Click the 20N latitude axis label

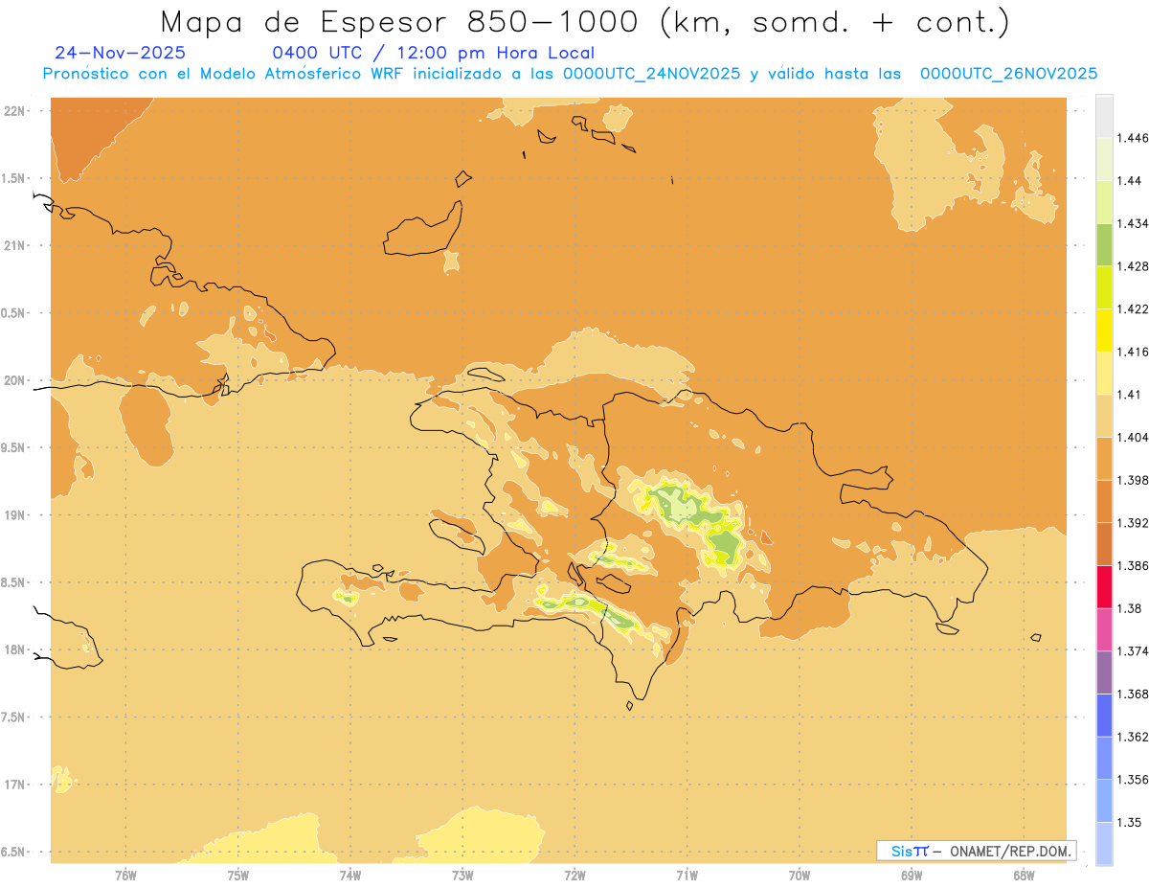pyautogui.click(x=16, y=380)
